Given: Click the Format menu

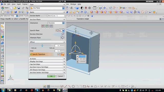Looking at the screenshot, I should point(25,4).
